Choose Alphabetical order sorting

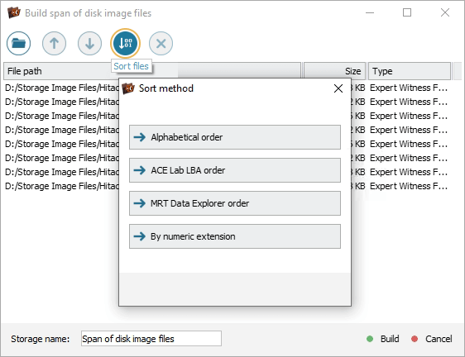235,137
